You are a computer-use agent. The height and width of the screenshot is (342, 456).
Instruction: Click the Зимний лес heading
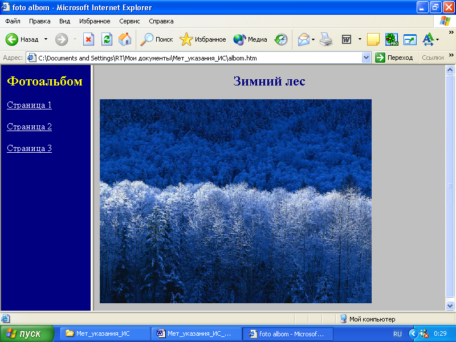(x=269, y=81)
